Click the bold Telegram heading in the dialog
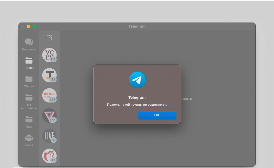 click(137, 98)
